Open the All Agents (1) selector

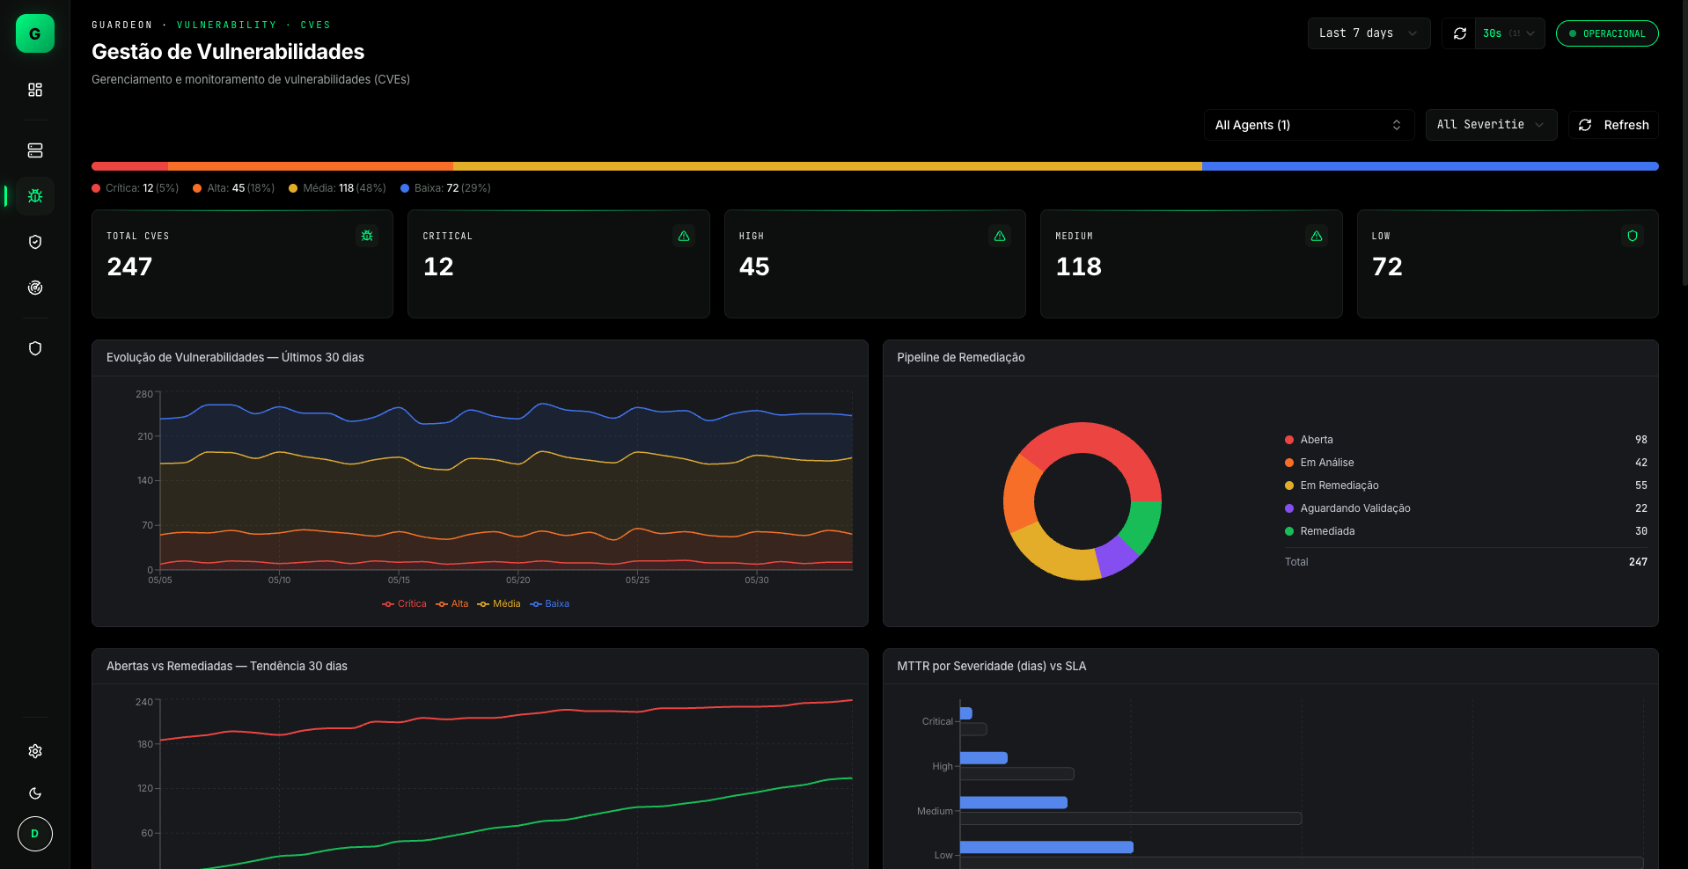(x=1309, y=125)
